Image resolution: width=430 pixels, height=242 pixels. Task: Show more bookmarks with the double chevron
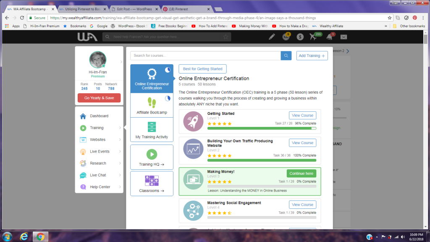pyautogui.click(x=385, y=26)
